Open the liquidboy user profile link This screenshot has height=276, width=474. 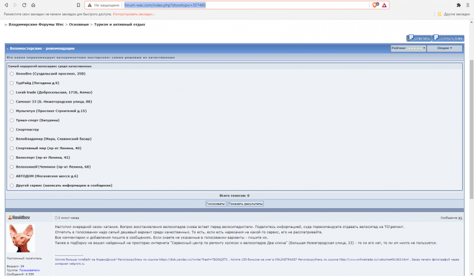21,217
